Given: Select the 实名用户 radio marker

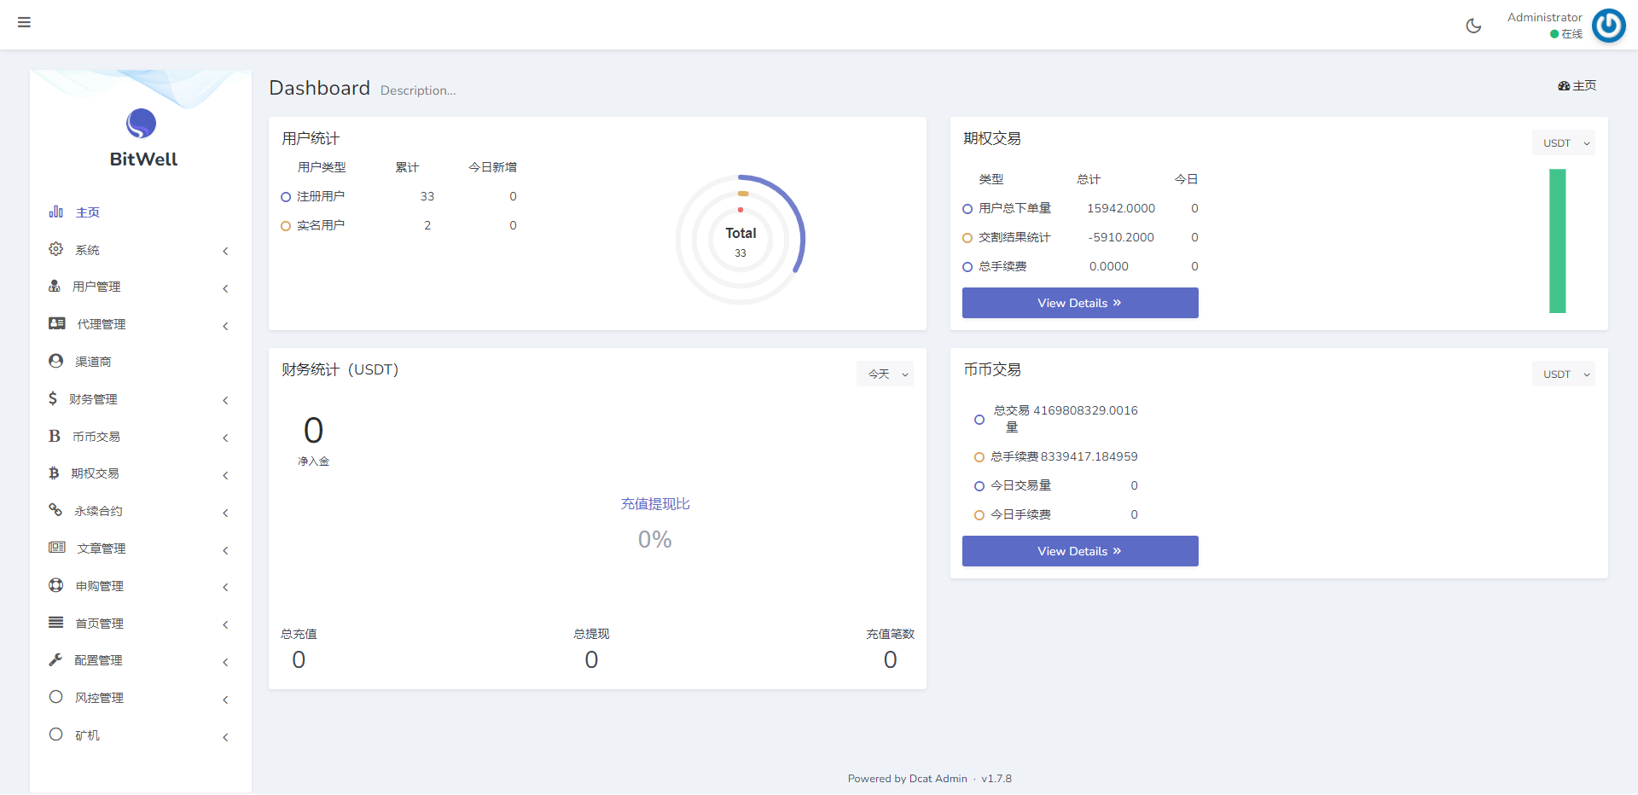Looking at the screenshot, I should coord(285,225).
